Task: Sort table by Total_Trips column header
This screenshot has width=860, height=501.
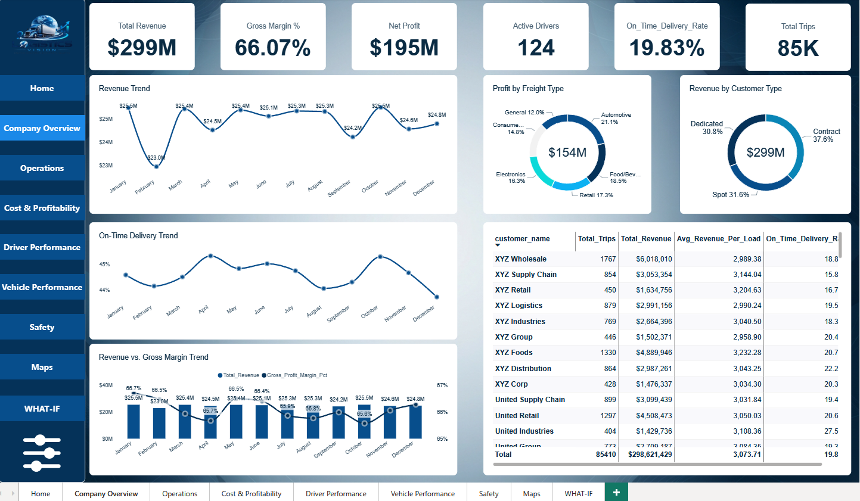Action: point(597,239)
